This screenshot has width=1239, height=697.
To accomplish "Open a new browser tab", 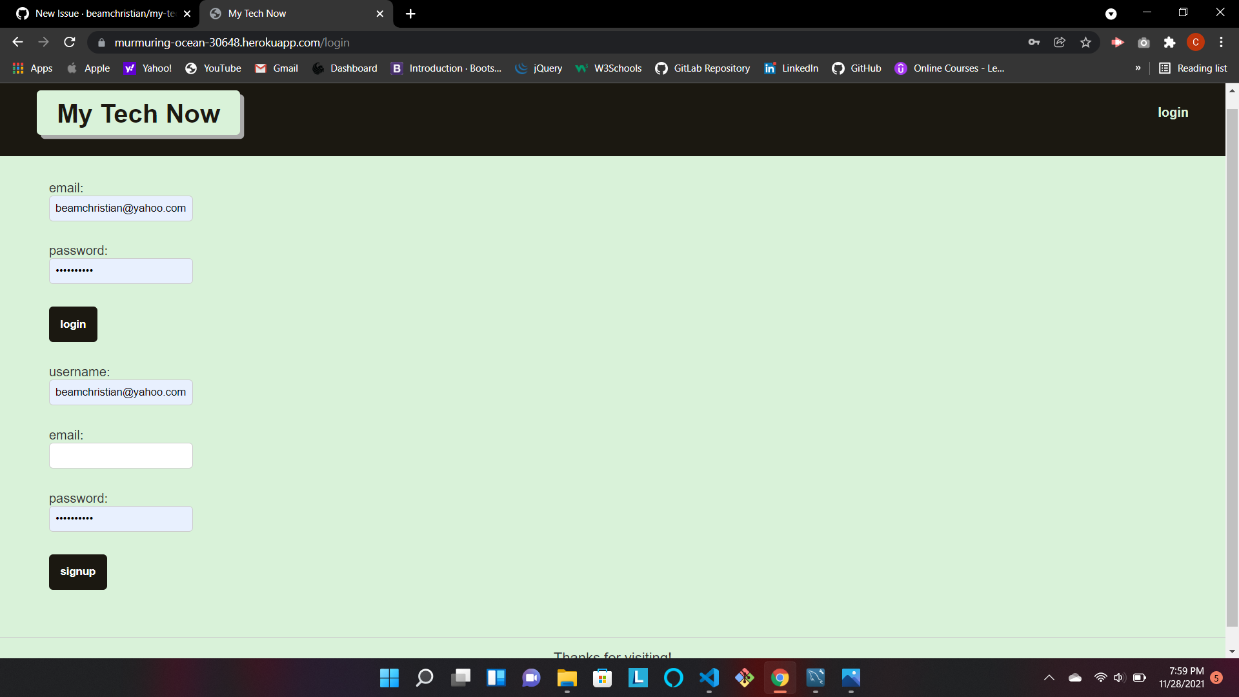I will coord(410,14).
